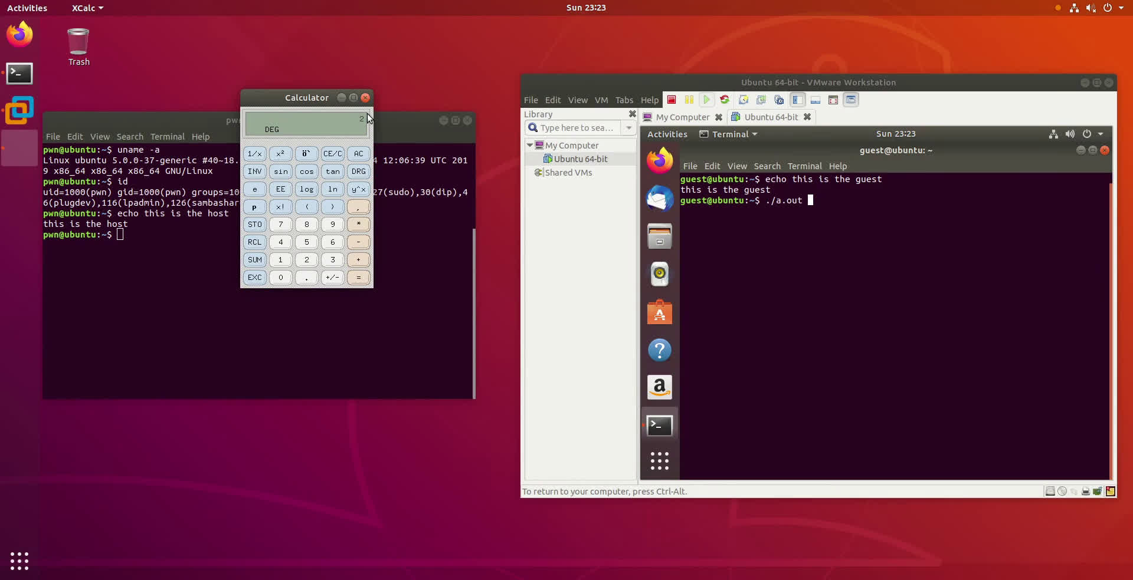Open the library search dropdown
Image resolution: width=1133 pixels, height=580 pixels.
click(x=628, y=127)
